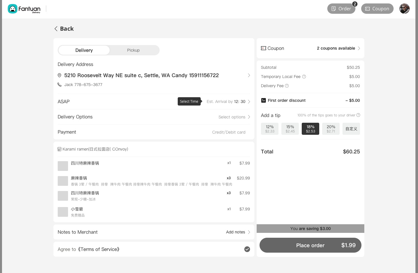The image size is (418, 273).
Task: Click the Temporary Local Fee help icon
Action: [x=304, y=77]
